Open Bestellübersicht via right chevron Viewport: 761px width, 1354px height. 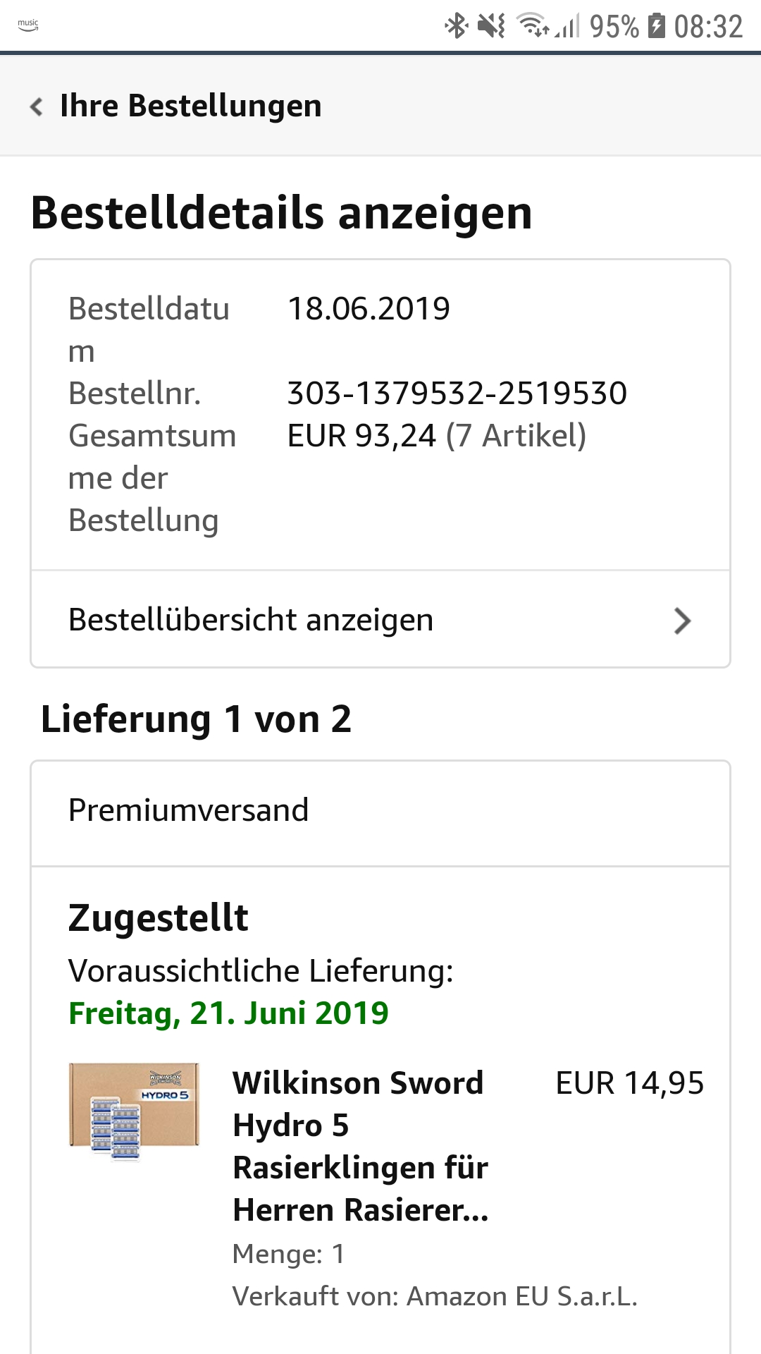click(x=681, y=621)
